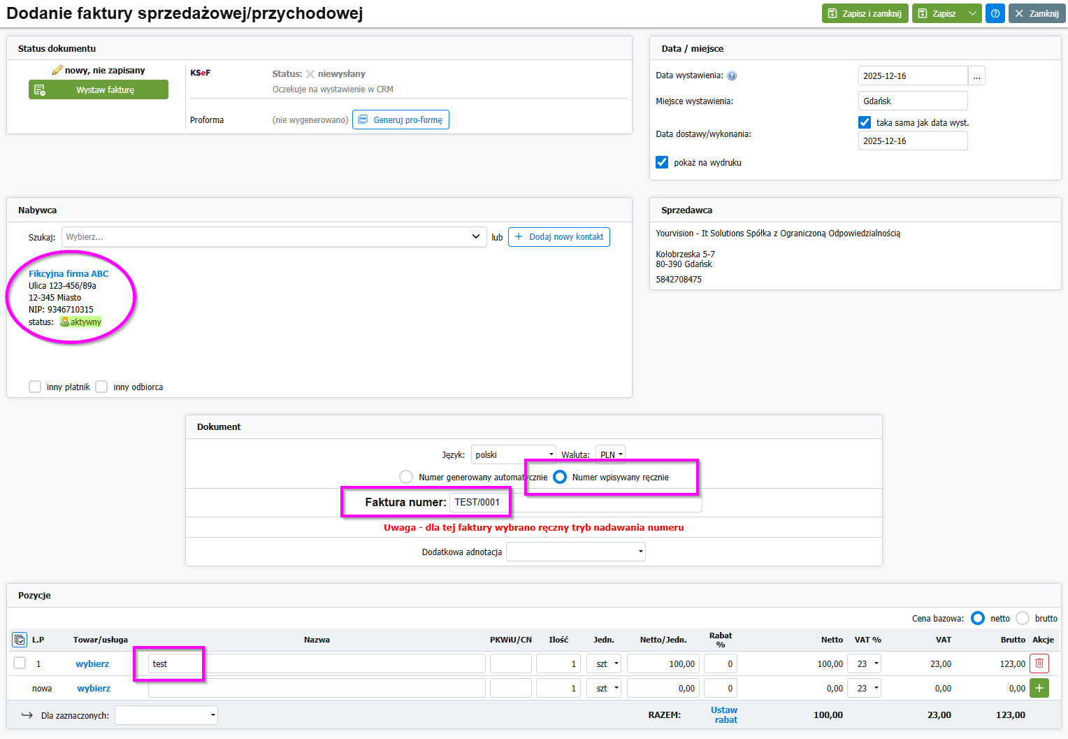Open the Waluta PLN dropdown
This screenshot has width=1068, height=739.
click(610, 454)
